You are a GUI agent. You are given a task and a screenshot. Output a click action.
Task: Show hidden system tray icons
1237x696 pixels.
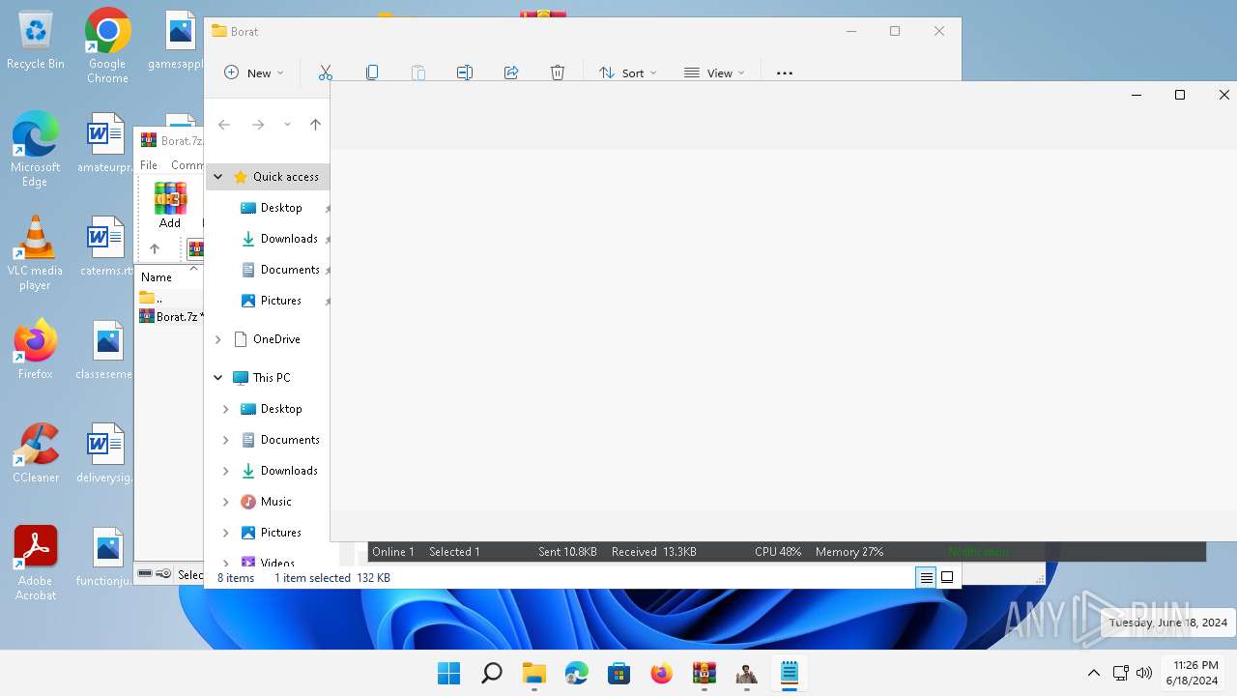1094,673
